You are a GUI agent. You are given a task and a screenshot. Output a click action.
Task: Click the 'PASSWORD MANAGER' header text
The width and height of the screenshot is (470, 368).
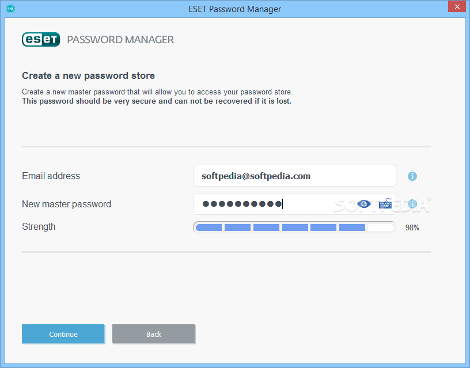coord(120,40)
